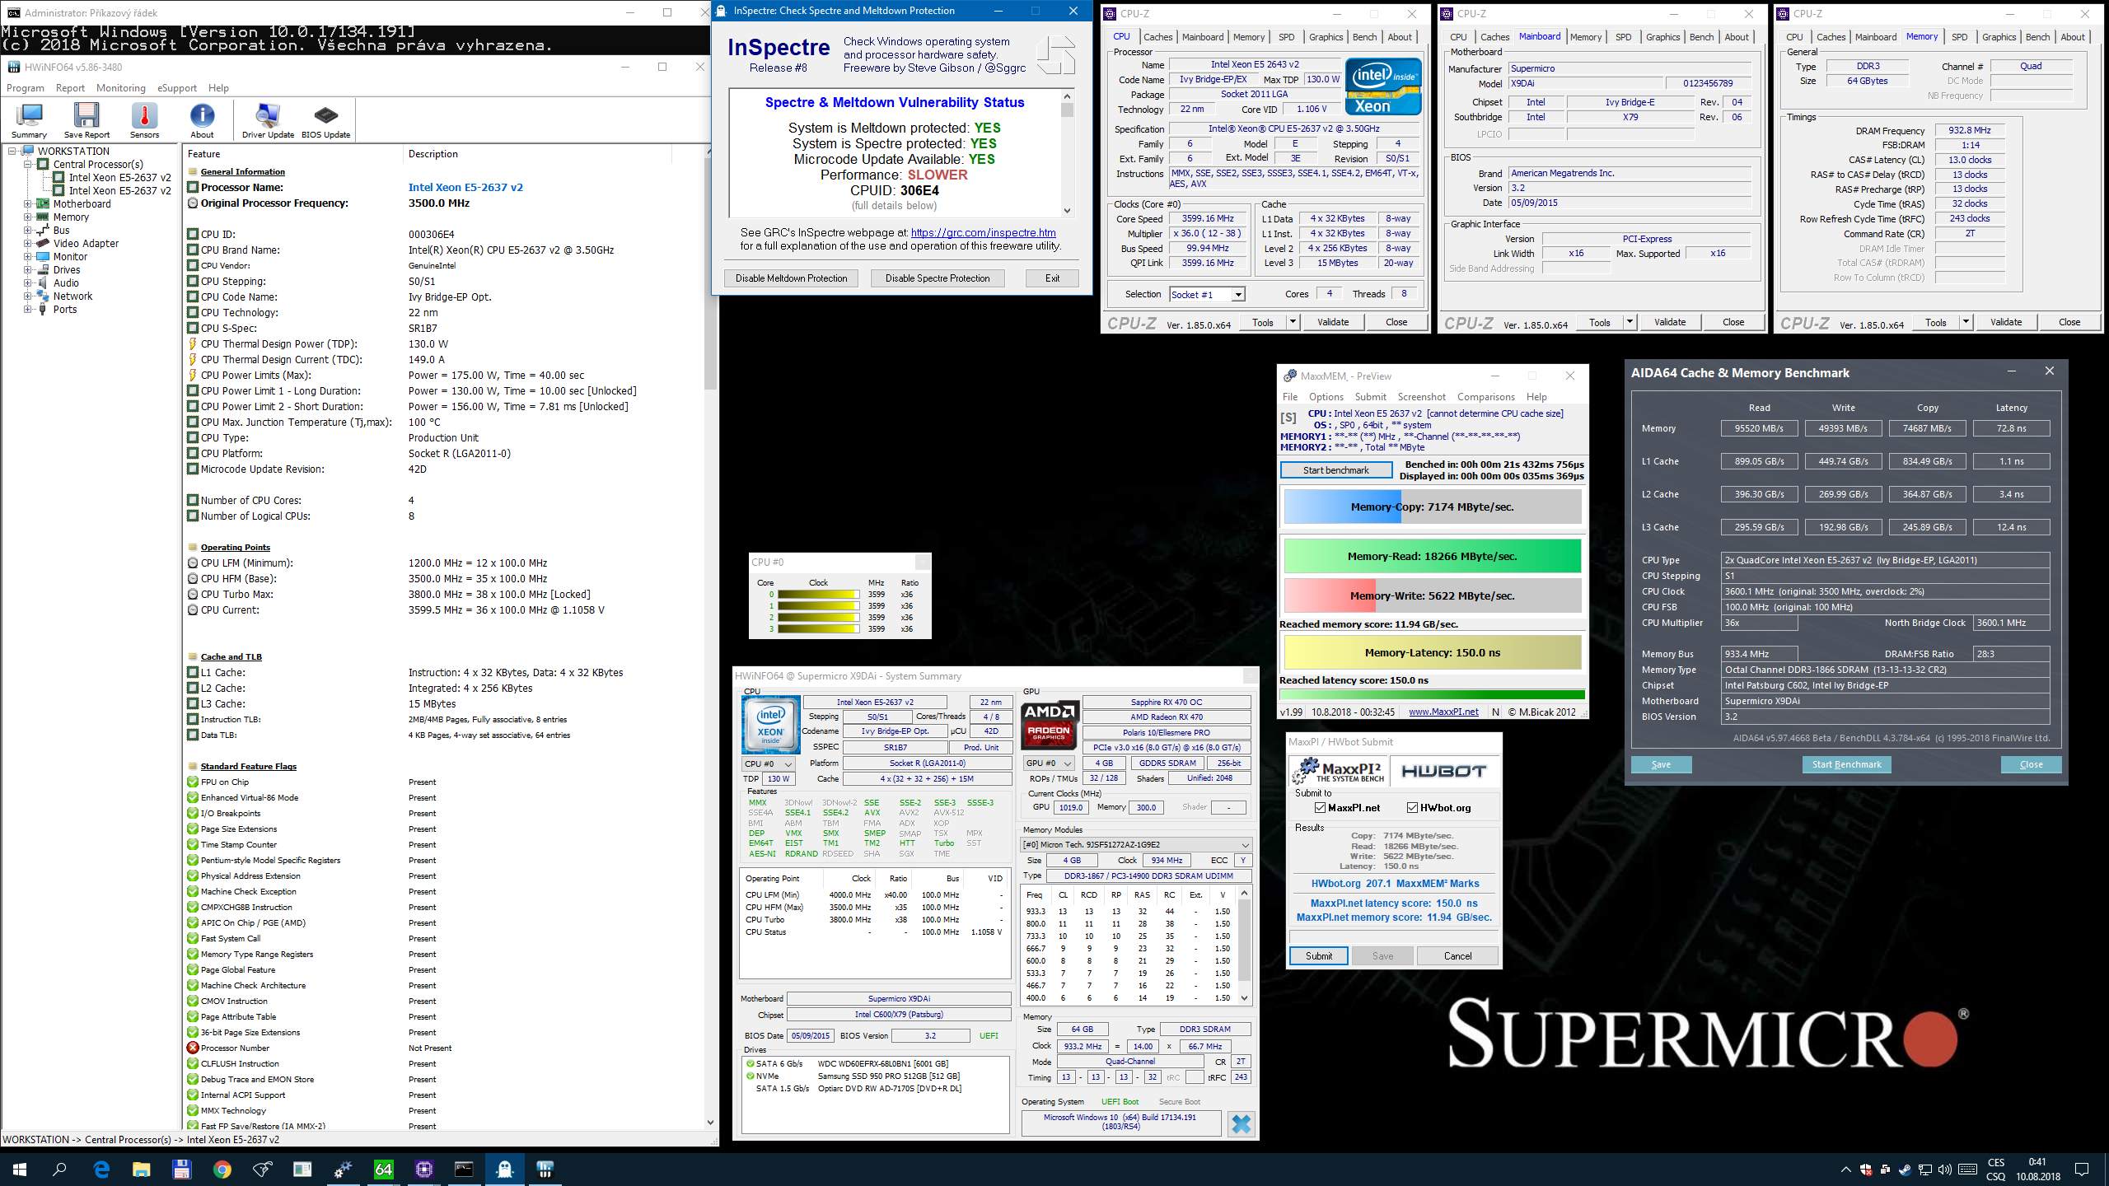Click Disable Spectre Protection button
The height and width of the screenshot is (1186, 2109).
938,278
